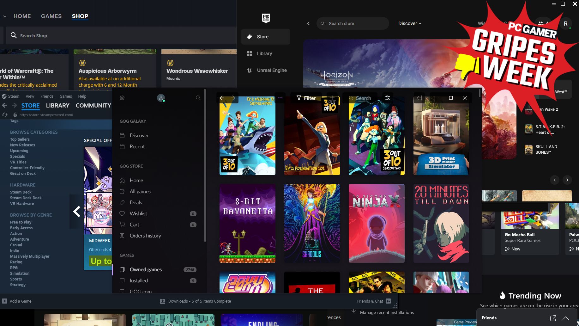Image resolution: width=579 pixels, height=326 pixels.
Task: Click the GOG Galaxy search magnifier icon
Action: [198, 98]
